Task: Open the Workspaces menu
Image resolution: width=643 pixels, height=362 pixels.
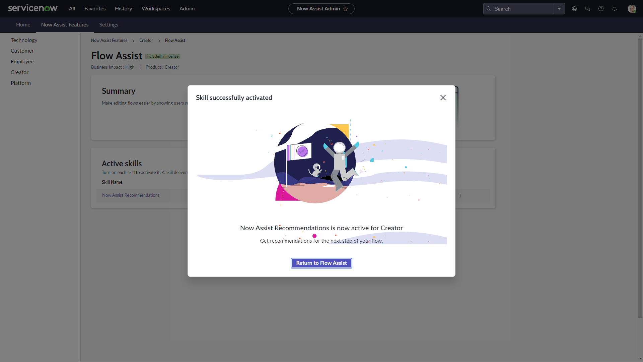Action: click(156, 9)
